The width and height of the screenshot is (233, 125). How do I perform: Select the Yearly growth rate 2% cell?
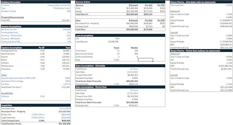[69, 33]
